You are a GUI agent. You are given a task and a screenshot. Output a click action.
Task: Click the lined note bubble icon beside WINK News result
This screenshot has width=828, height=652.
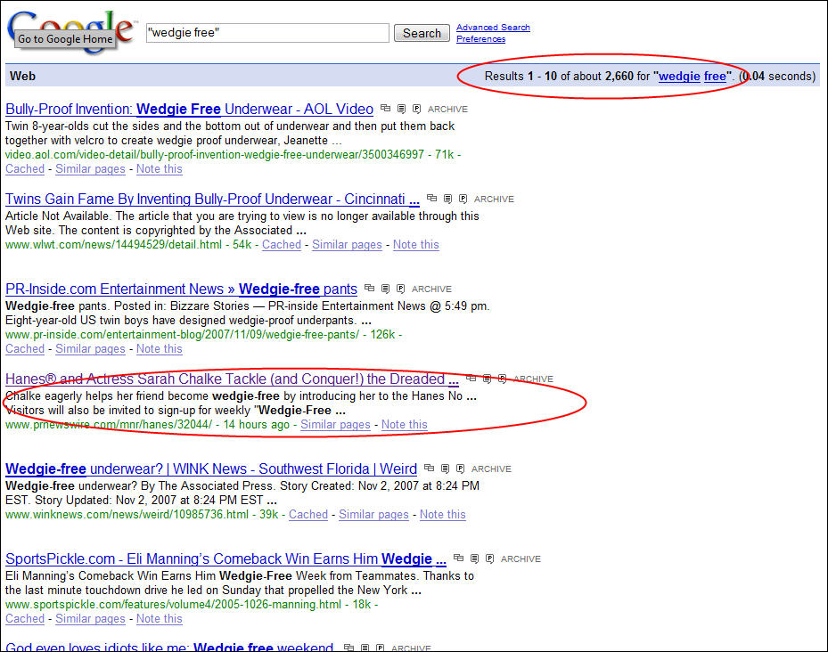(x=445, y=469)
